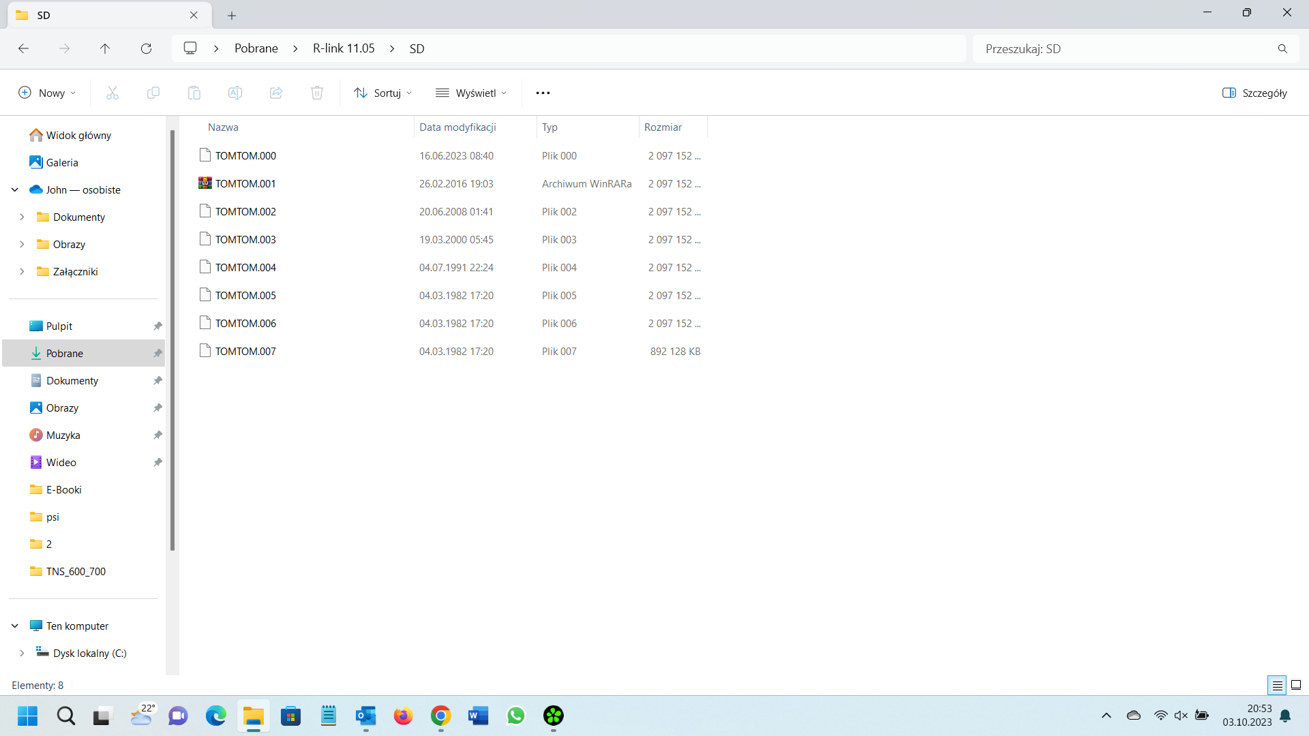
Task: Open the Nowy dropdown menu
Action: coord(47,93)
